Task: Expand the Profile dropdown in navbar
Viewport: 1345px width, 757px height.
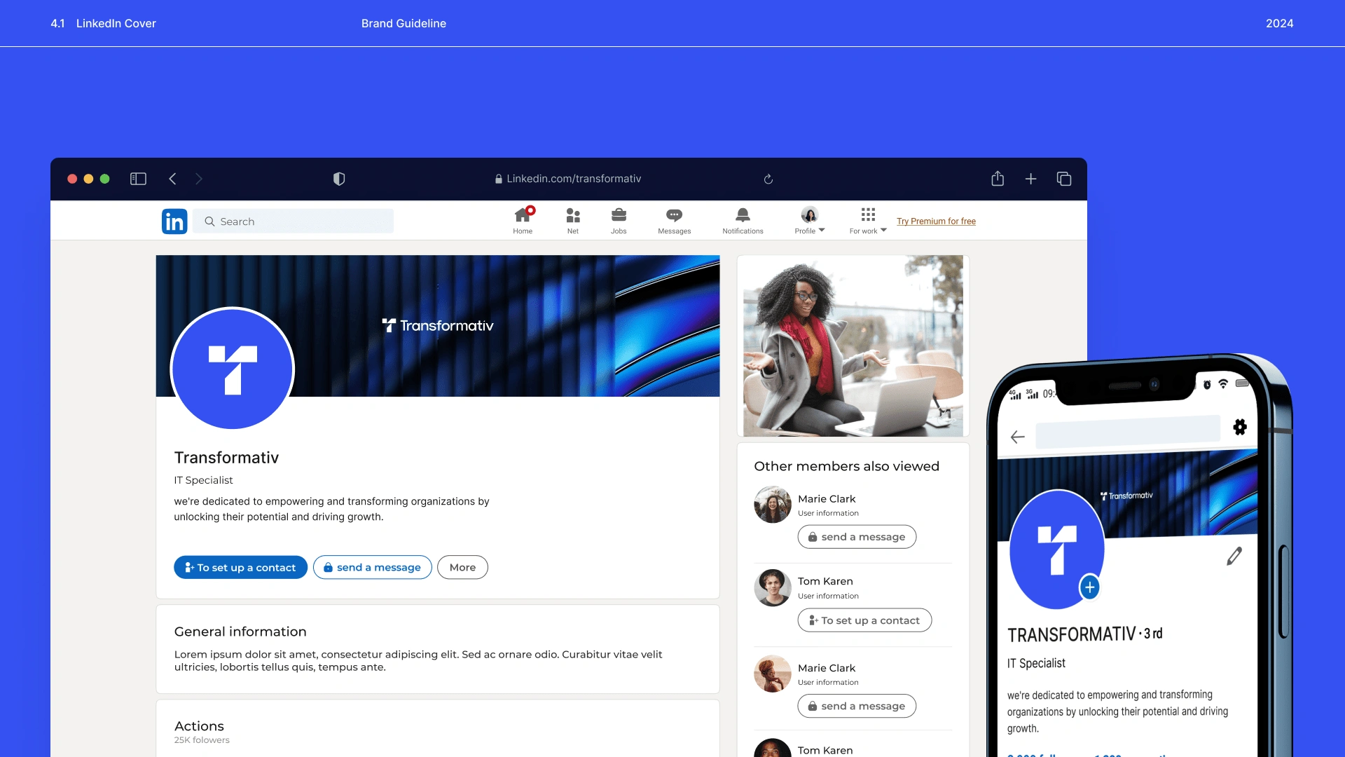Action: (x=810, y=220)
